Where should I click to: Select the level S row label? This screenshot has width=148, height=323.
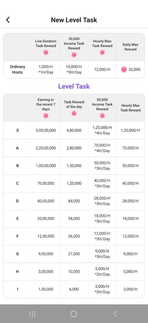click(17, 130)
